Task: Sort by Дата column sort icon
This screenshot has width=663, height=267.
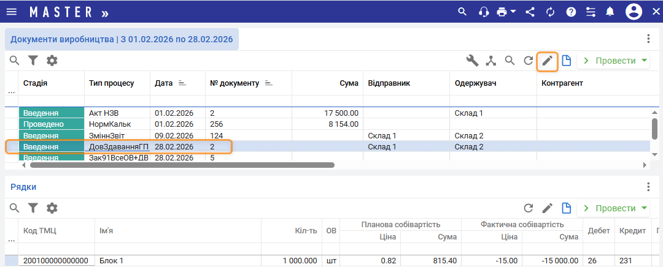Action: click(x=182, y=83)
